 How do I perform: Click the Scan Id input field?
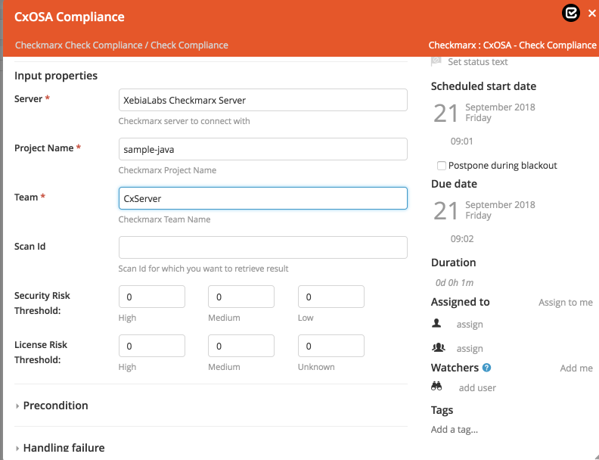coord(263,247)
